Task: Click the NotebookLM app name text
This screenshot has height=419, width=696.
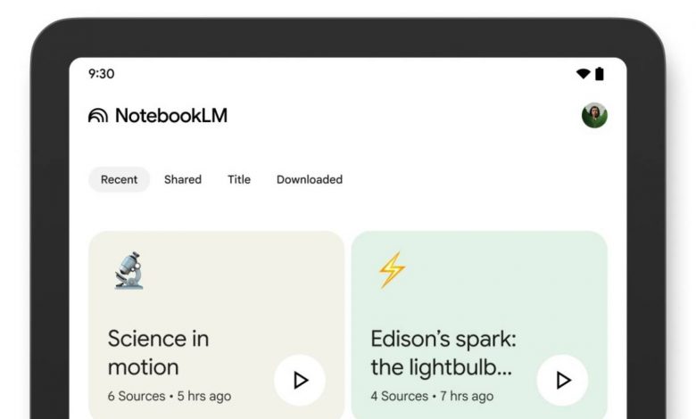Action: click(170, 116)
